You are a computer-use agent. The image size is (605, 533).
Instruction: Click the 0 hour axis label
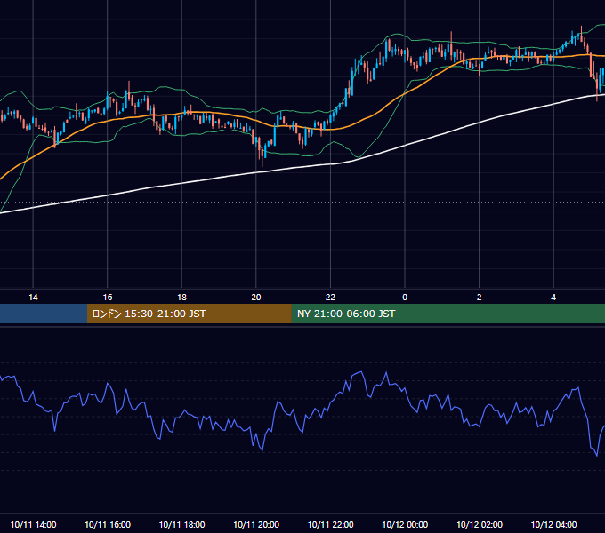(x=405, y=298)
